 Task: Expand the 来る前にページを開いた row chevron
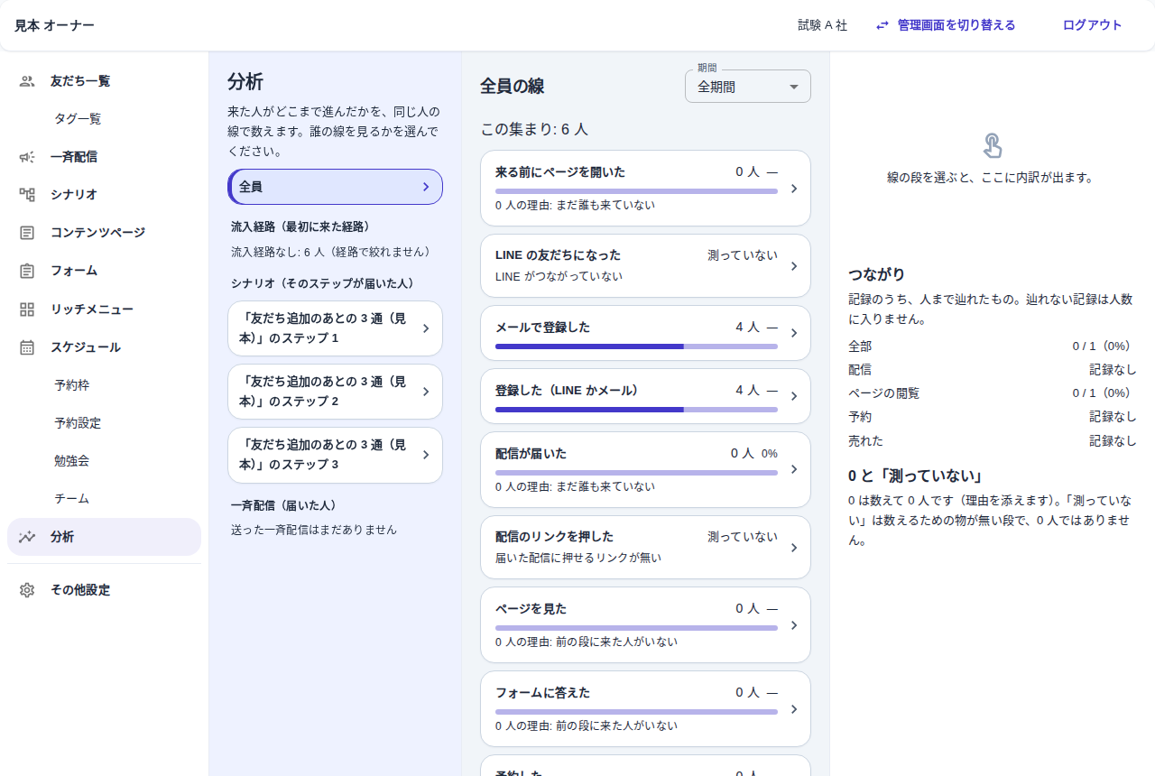coord(794,189)
